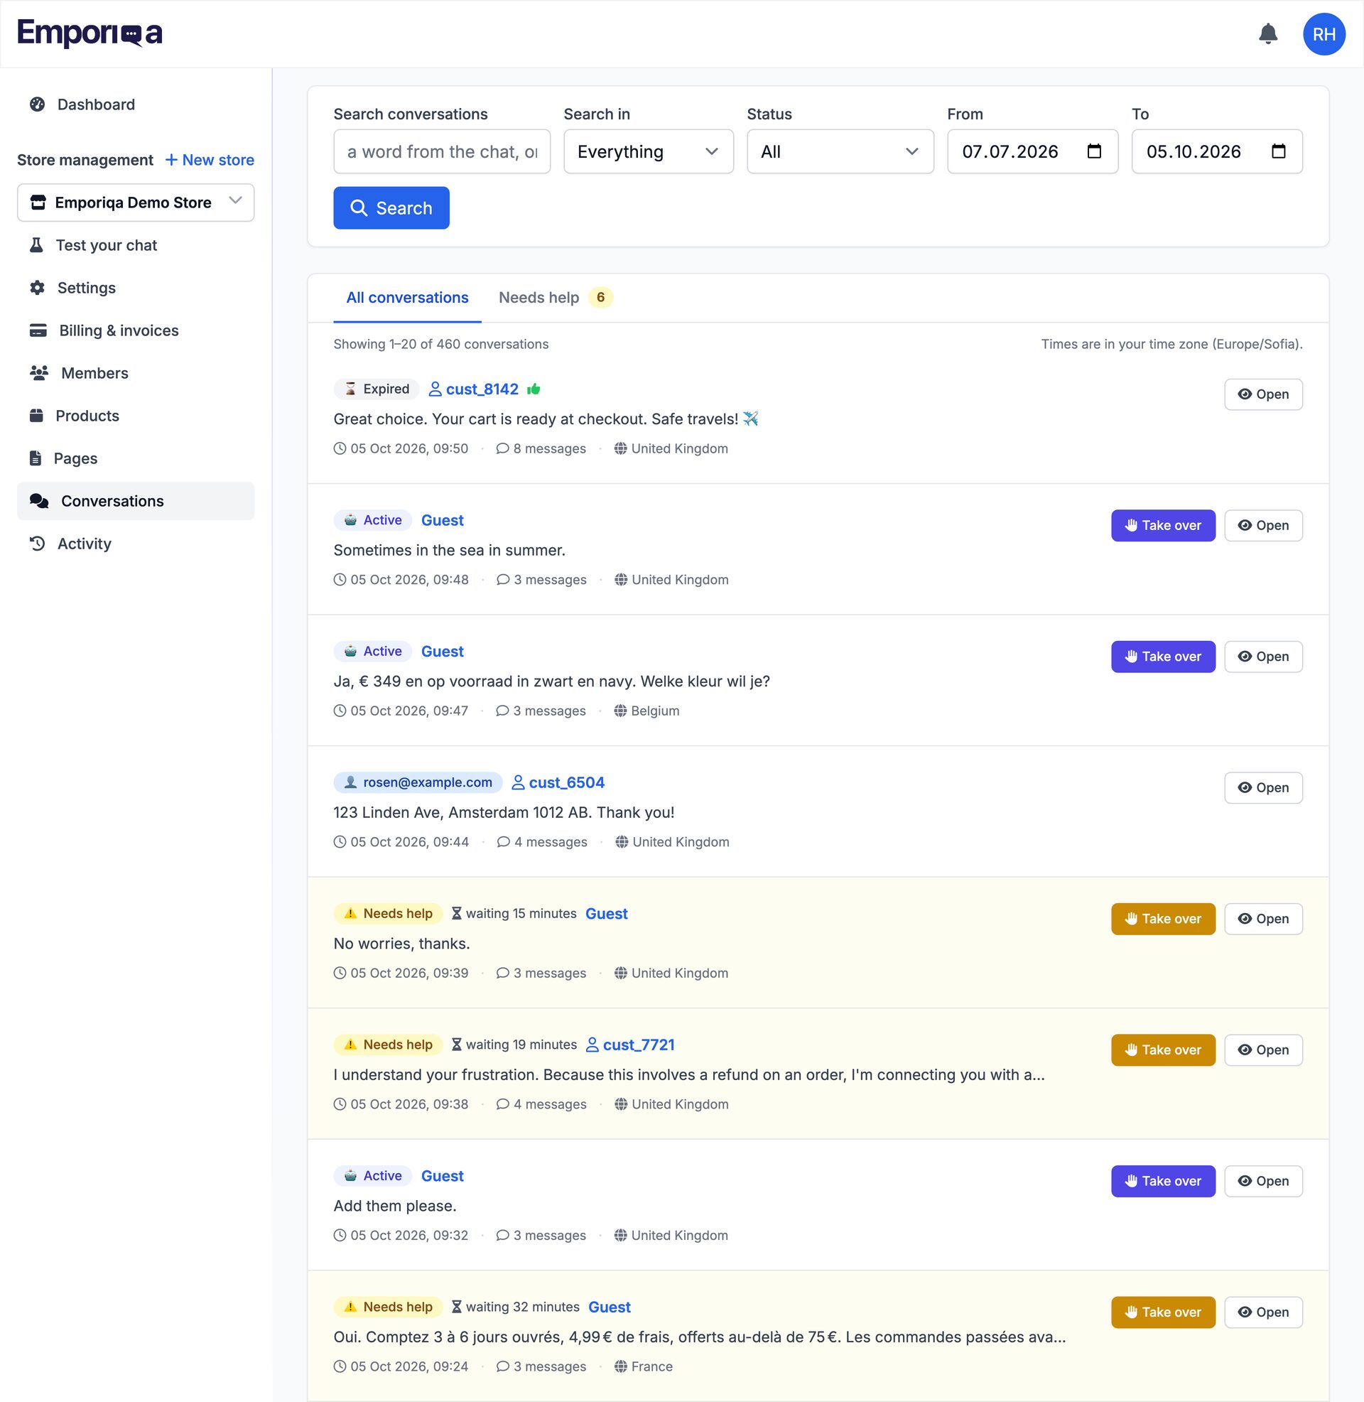Take over the 'Add them please' chat
Image resolution: width=1364 pixels, height=1402 pixels.
(x=1163, y=1180)
